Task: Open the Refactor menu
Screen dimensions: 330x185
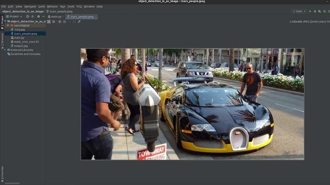Action: [x=53, y=7]
